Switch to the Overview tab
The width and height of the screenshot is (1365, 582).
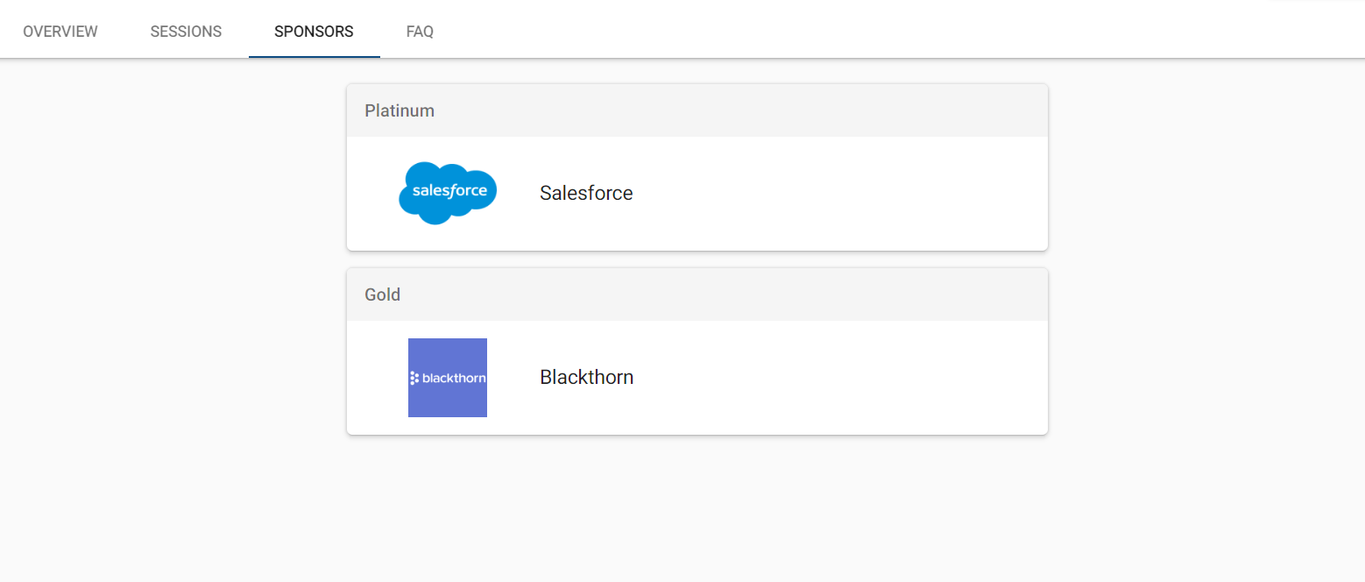point(60,32)
